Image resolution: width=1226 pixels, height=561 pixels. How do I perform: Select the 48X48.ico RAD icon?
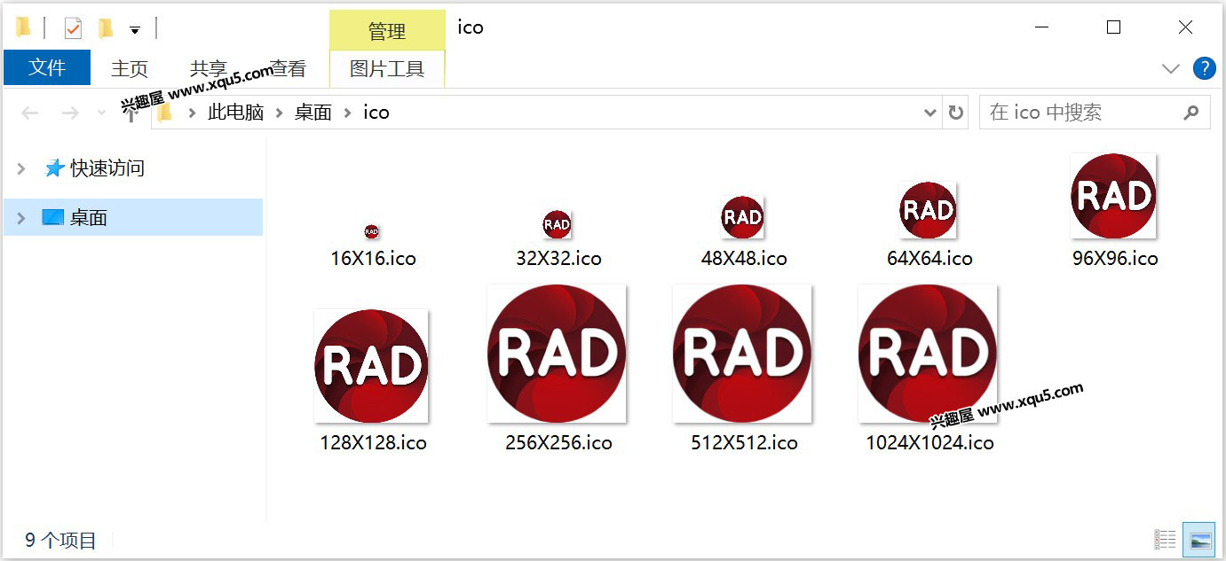tap(743, 217)
